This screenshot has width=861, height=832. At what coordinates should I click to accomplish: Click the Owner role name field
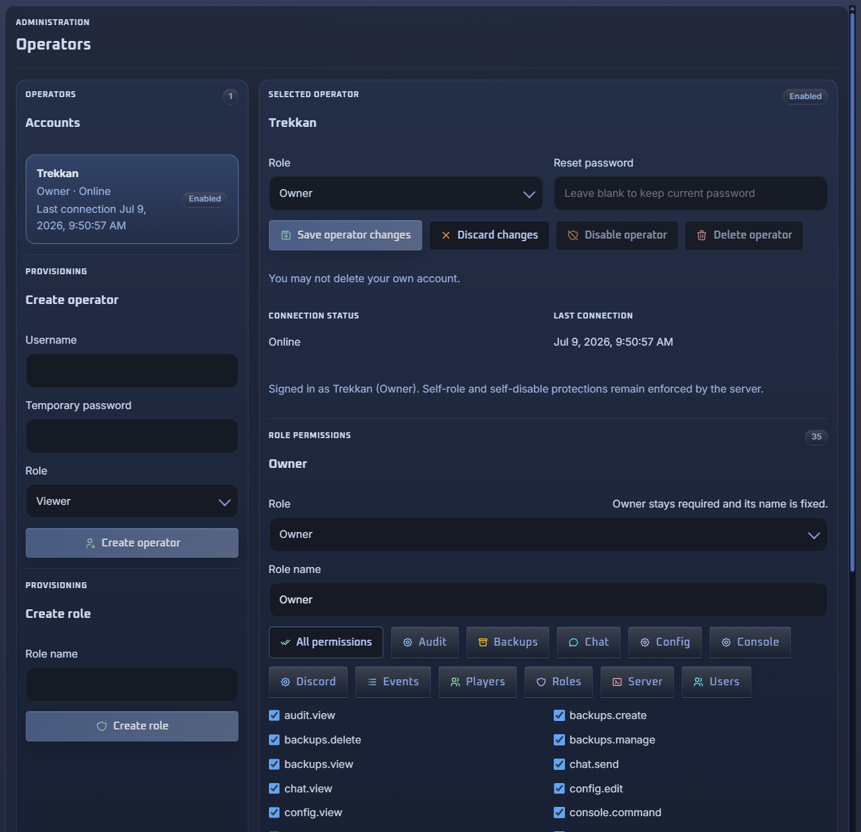pyautogui.click(x=548, y=600)
